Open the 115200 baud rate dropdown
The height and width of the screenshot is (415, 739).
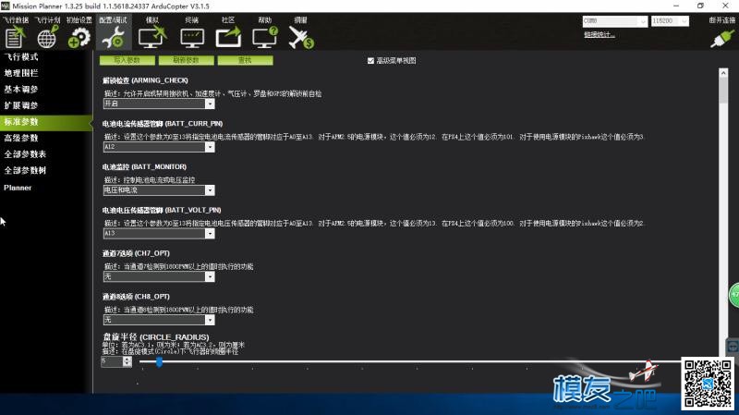point(670,21)
